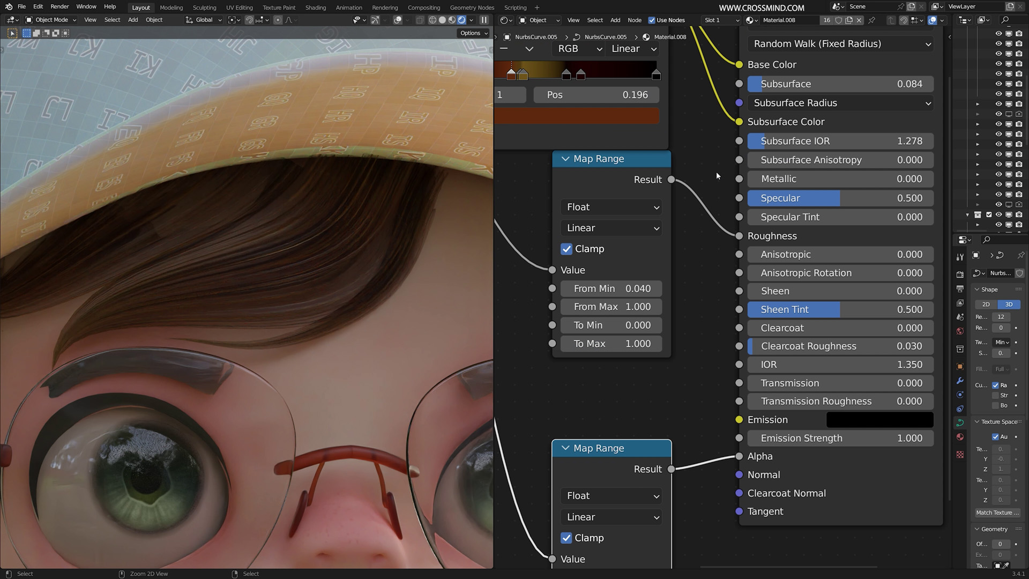Click the Emission black color swatch
1029x579 pixels.
(879, 420)
